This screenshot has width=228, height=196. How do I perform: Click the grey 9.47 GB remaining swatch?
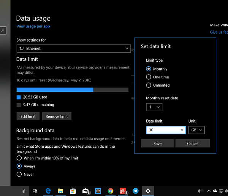click(x=19, y=105)
